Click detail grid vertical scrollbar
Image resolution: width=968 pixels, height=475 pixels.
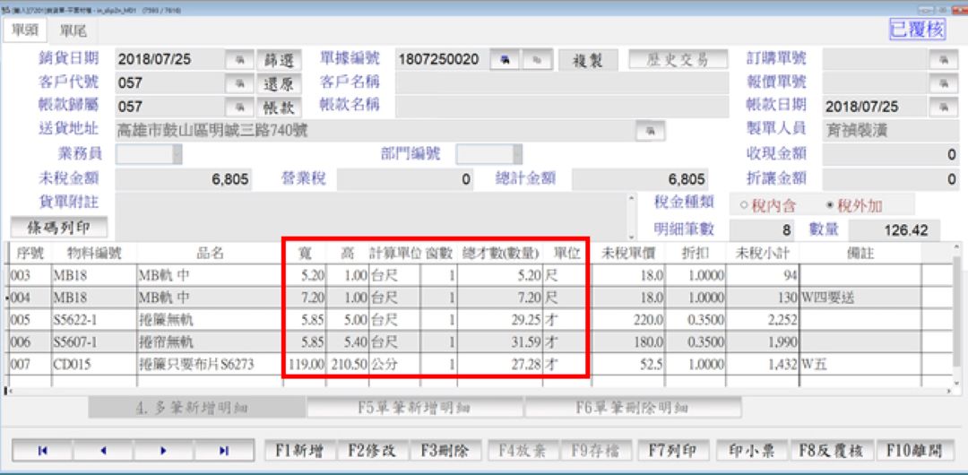(x=957, y=315)
